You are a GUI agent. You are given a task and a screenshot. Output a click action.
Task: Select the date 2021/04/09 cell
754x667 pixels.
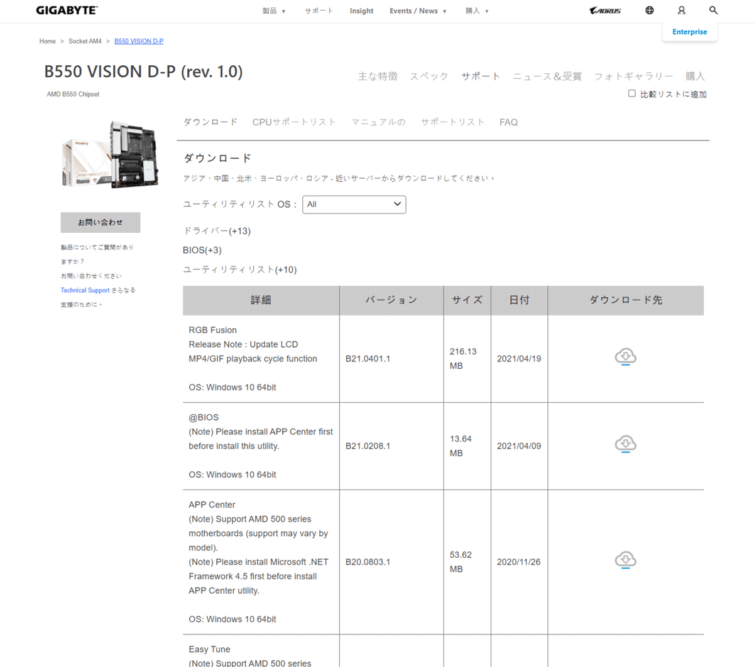[519, 446]
